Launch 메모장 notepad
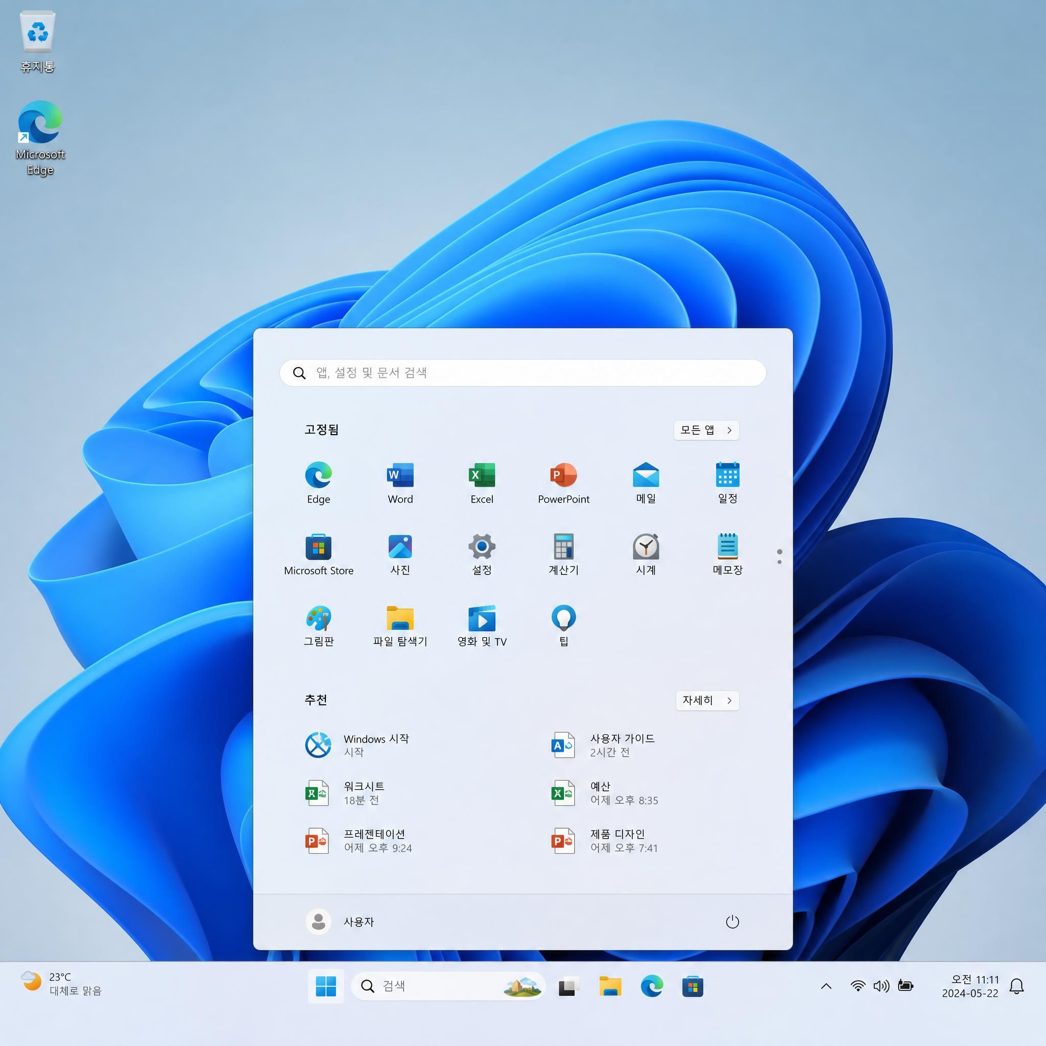The width and height of the screenshot is (1046, 1046). pos(728,554)
